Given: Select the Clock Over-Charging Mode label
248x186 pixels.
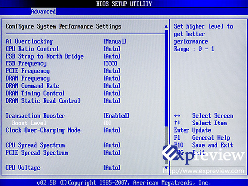Looking at the screenshot, I should 43,130.
